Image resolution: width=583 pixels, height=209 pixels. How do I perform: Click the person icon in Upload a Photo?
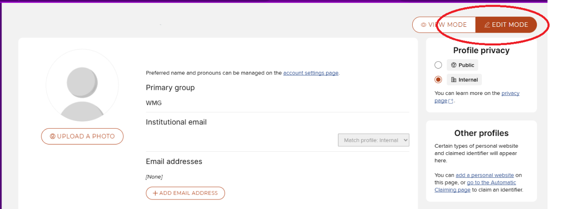coord(52,136)
